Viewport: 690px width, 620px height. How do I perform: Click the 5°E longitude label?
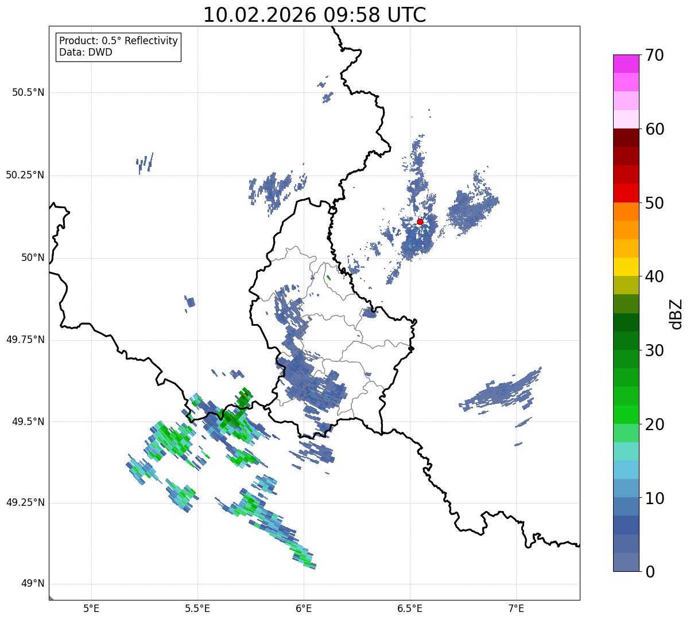pos(92,608)
